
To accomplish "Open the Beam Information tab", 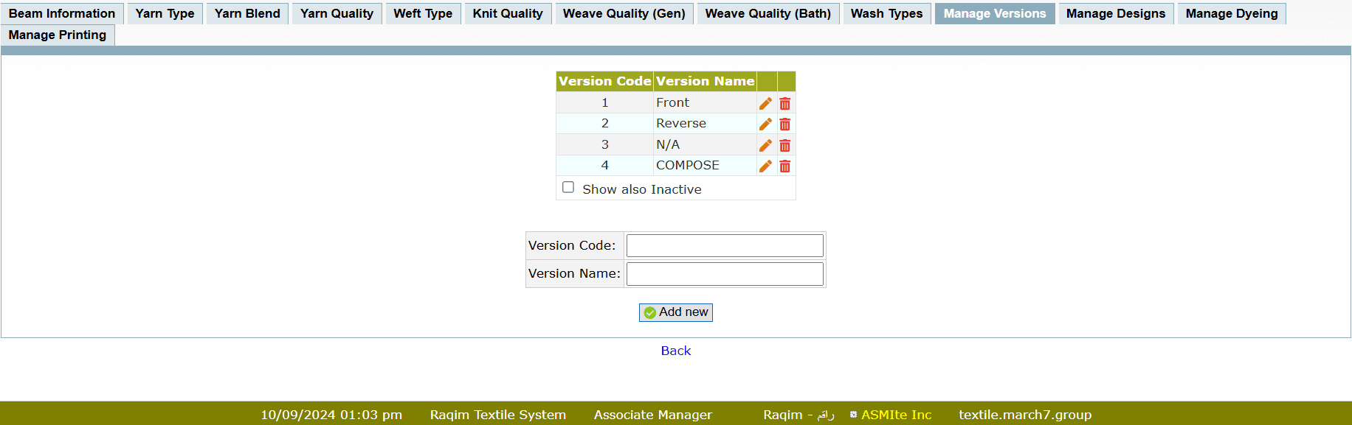I will (62, 13).
